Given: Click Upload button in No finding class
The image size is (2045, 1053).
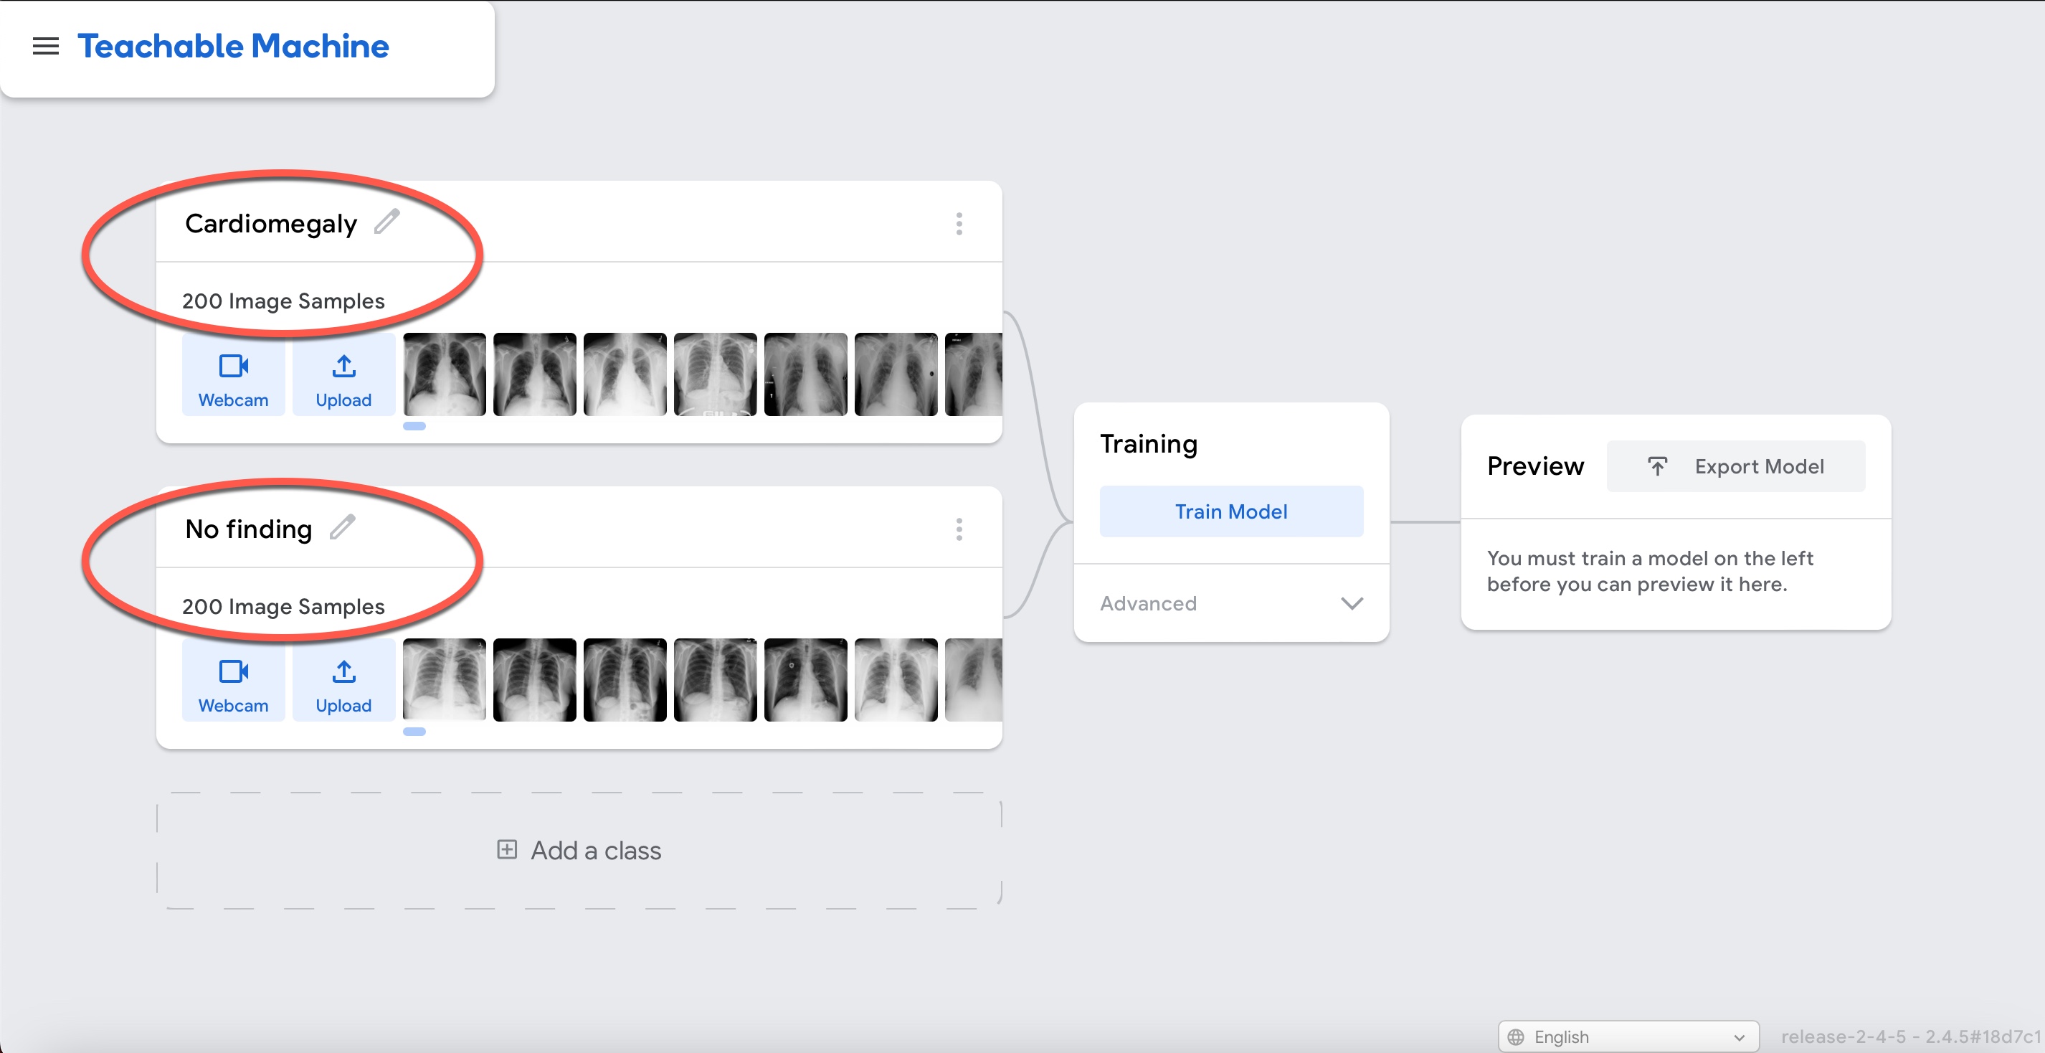Looking at the screenshot, I should (x=343, y=682).
